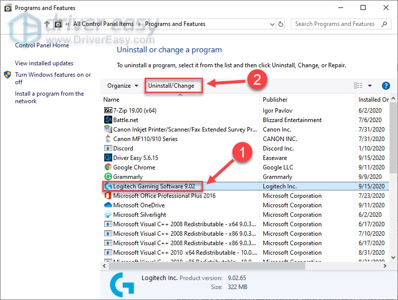
Task: Click the 7/23/2020 install date
Action: click(372, 195)
